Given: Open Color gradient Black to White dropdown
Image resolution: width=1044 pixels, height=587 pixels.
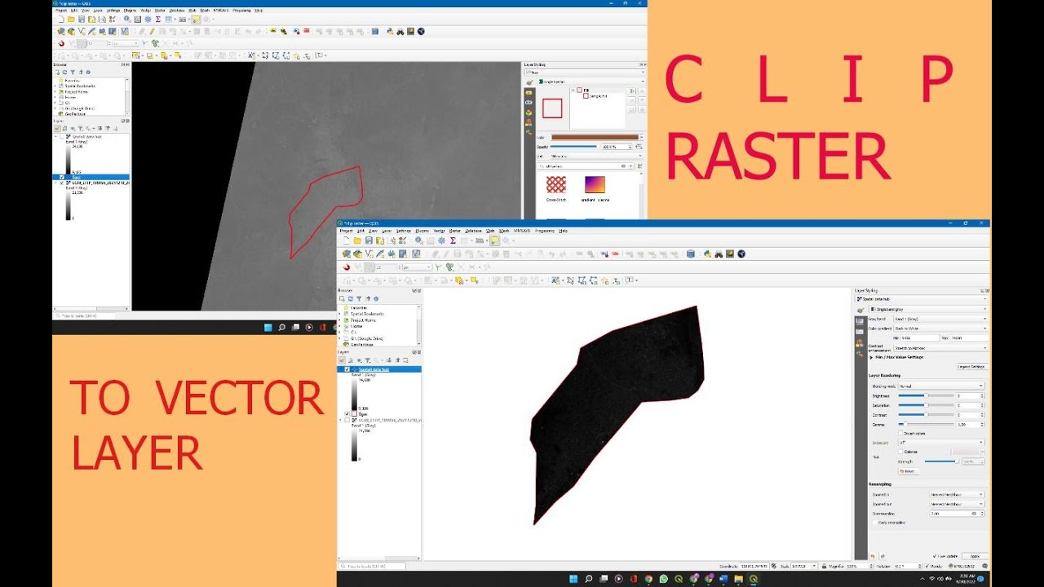Looking at the screenshot, I should 940,329.
